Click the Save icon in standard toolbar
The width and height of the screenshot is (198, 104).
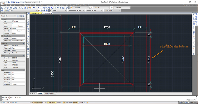[7, 8]
